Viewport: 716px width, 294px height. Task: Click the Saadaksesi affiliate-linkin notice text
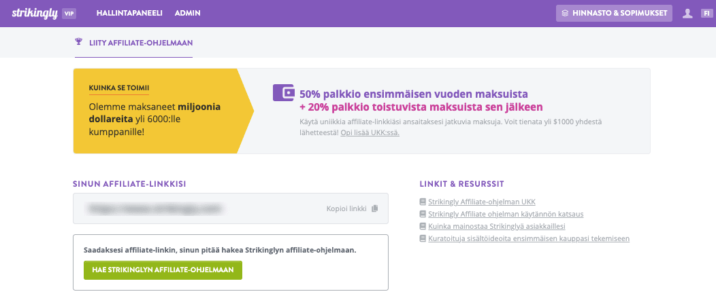(x=220, y=251)
